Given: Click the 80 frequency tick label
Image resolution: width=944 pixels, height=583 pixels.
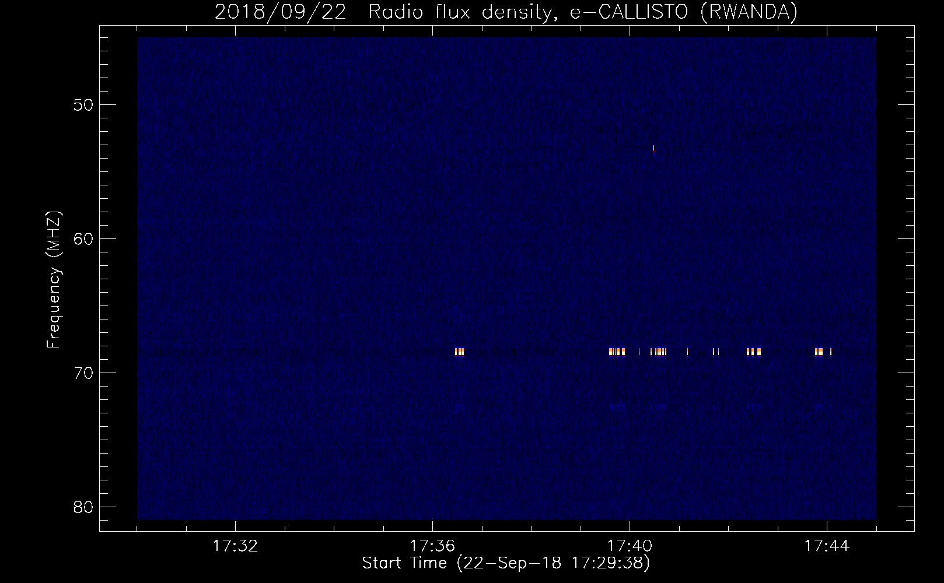Looking at the screenshot, I should point(84,507).
